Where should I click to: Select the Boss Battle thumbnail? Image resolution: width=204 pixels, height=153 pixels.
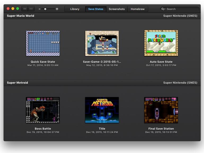coord(43,110)
